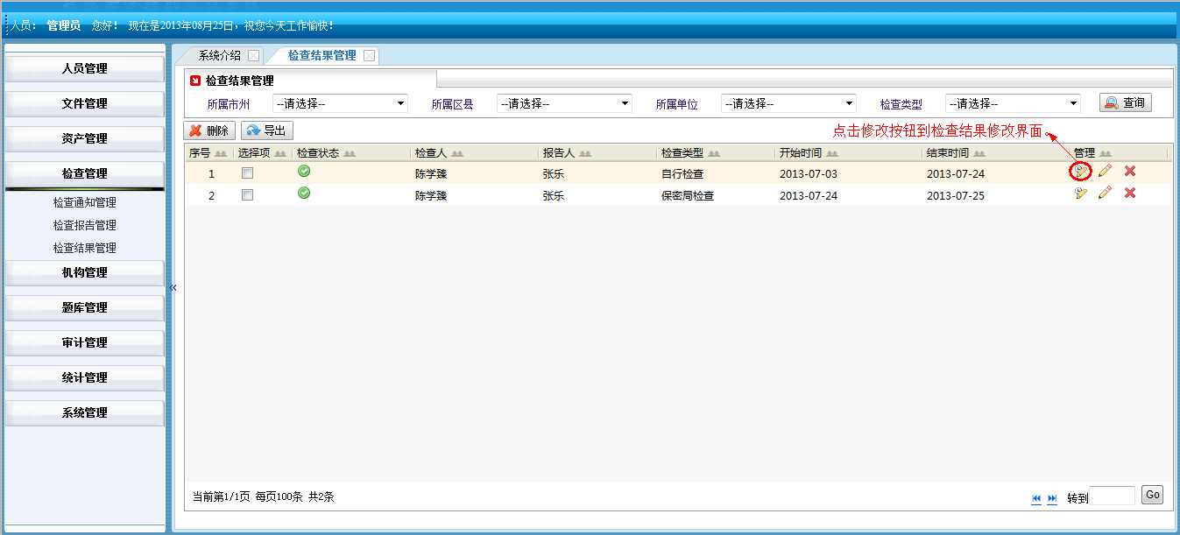
Task: Open the 所属市州 dropdown
Action: click(x=340, y=103)
